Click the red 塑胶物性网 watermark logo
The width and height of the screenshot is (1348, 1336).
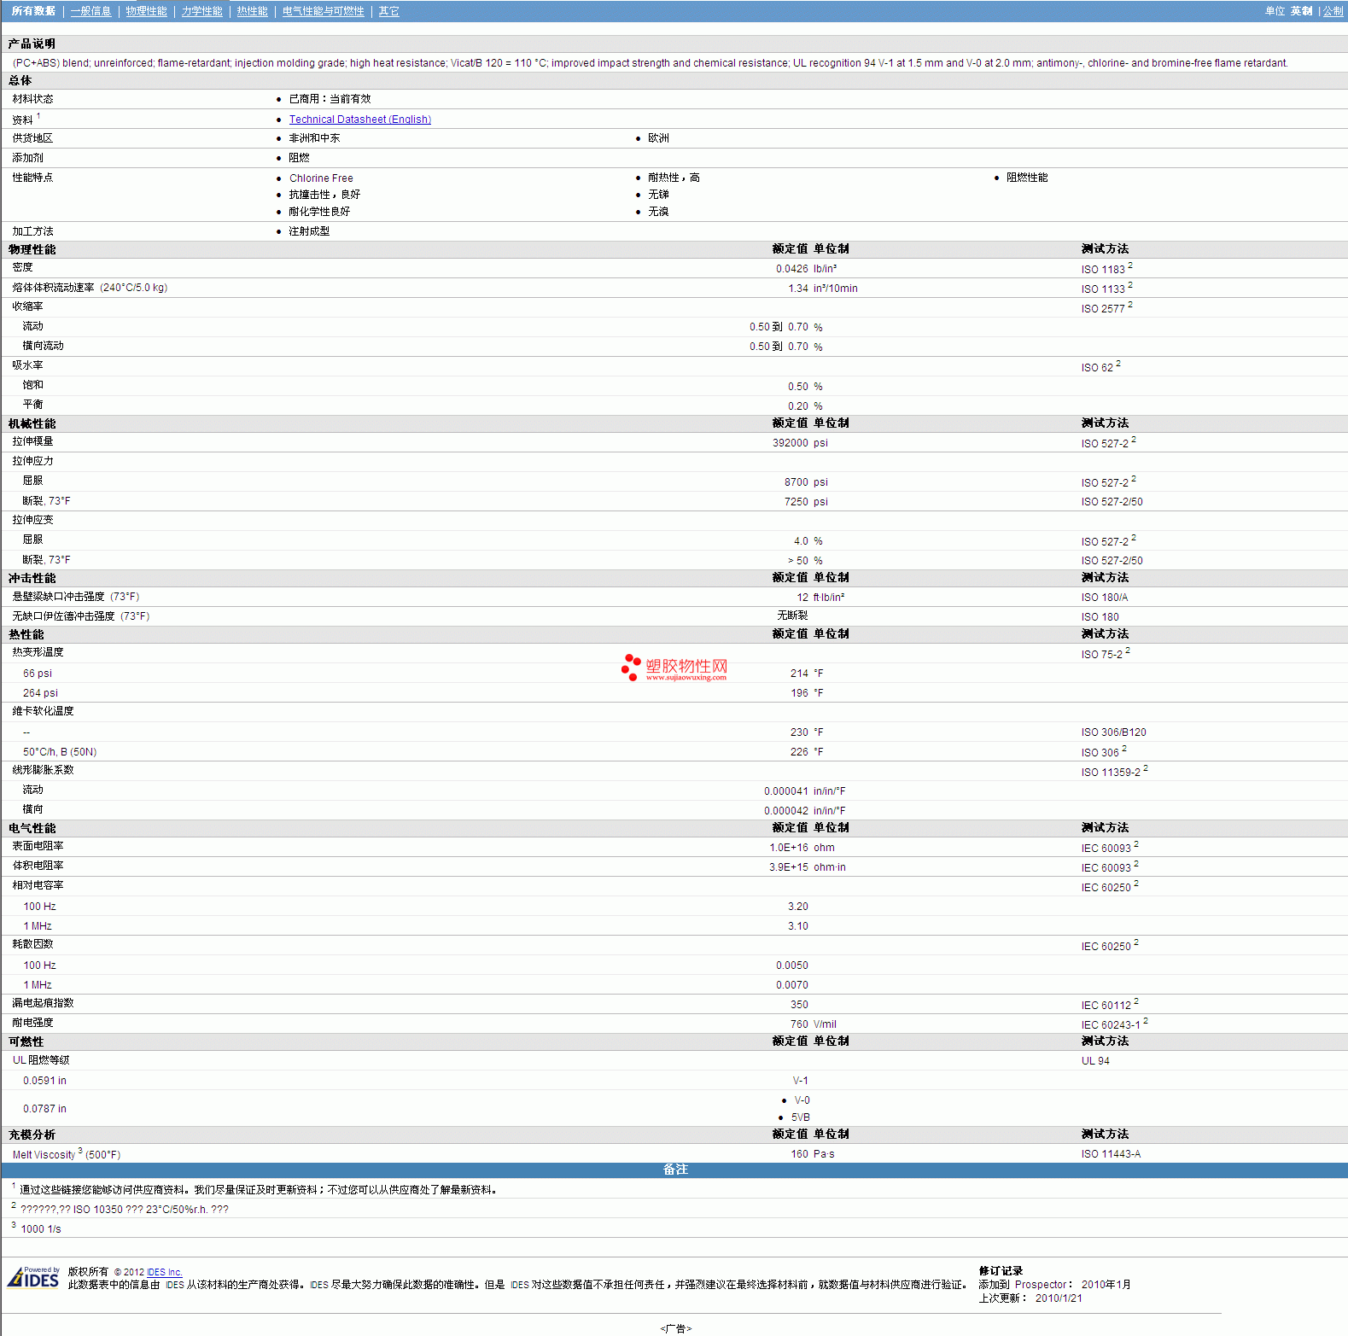[674, 668]
